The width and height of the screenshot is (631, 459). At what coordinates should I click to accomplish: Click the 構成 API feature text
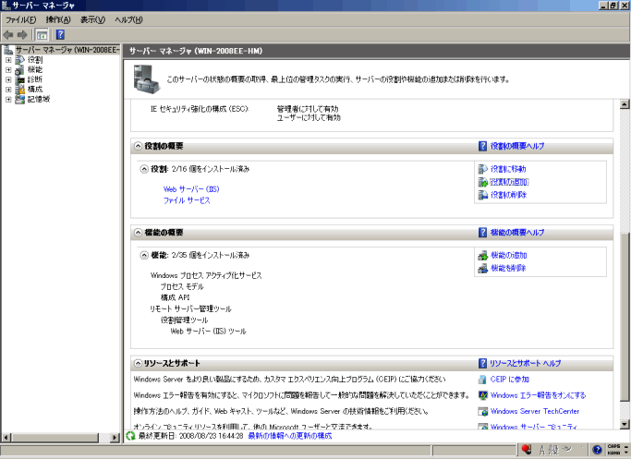[175, 297]
